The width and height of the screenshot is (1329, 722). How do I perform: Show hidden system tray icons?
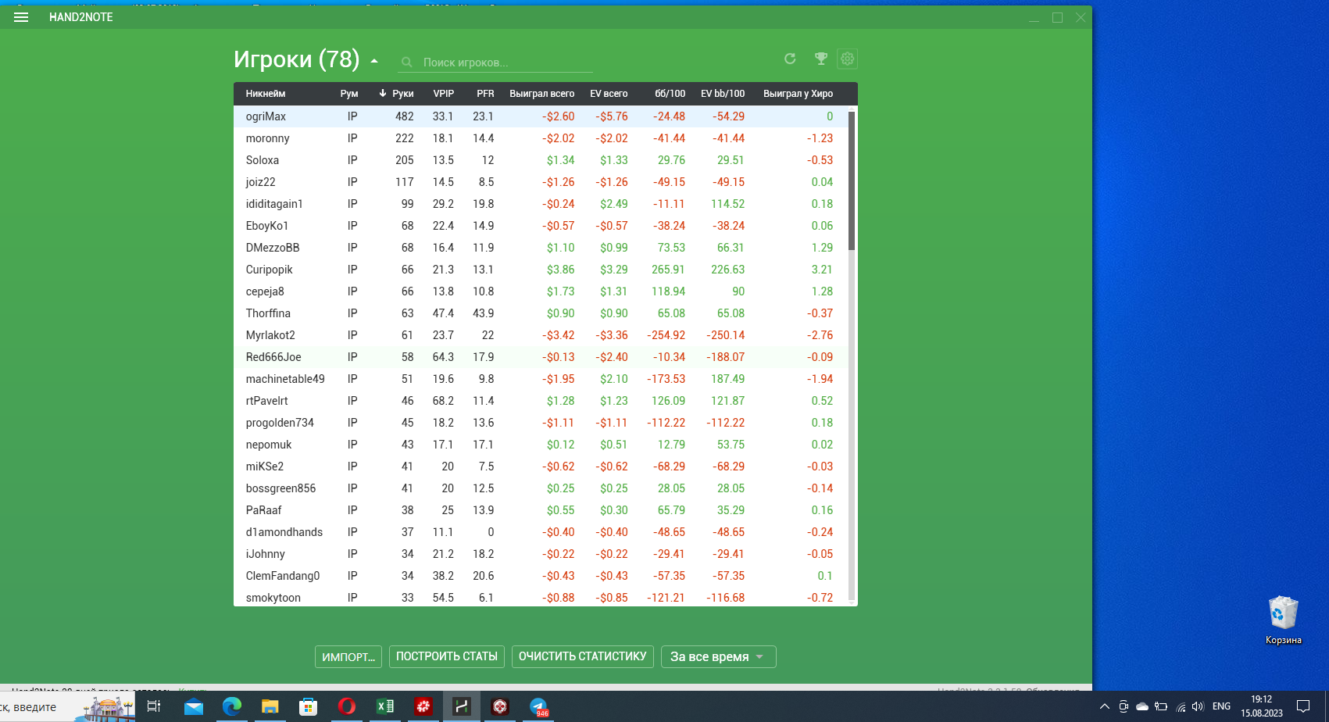(x=1104, y=706)
